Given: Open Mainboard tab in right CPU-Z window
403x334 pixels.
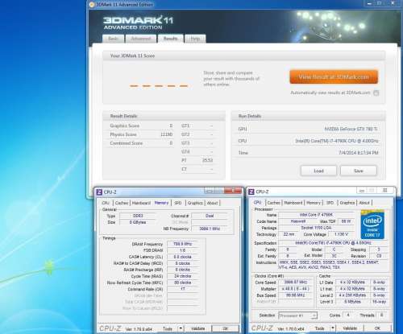Looking at the screenshot, I should coord(293,203).
